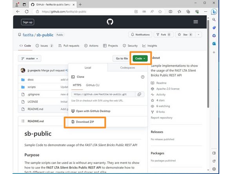Click the GitHub Octocat logo
This screenshot has width=232, height=174.
[110, 22]
